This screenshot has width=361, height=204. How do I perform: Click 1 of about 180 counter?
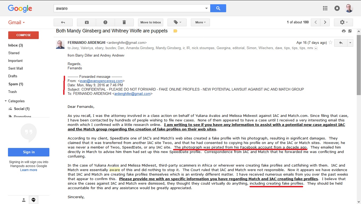point(298,22)
